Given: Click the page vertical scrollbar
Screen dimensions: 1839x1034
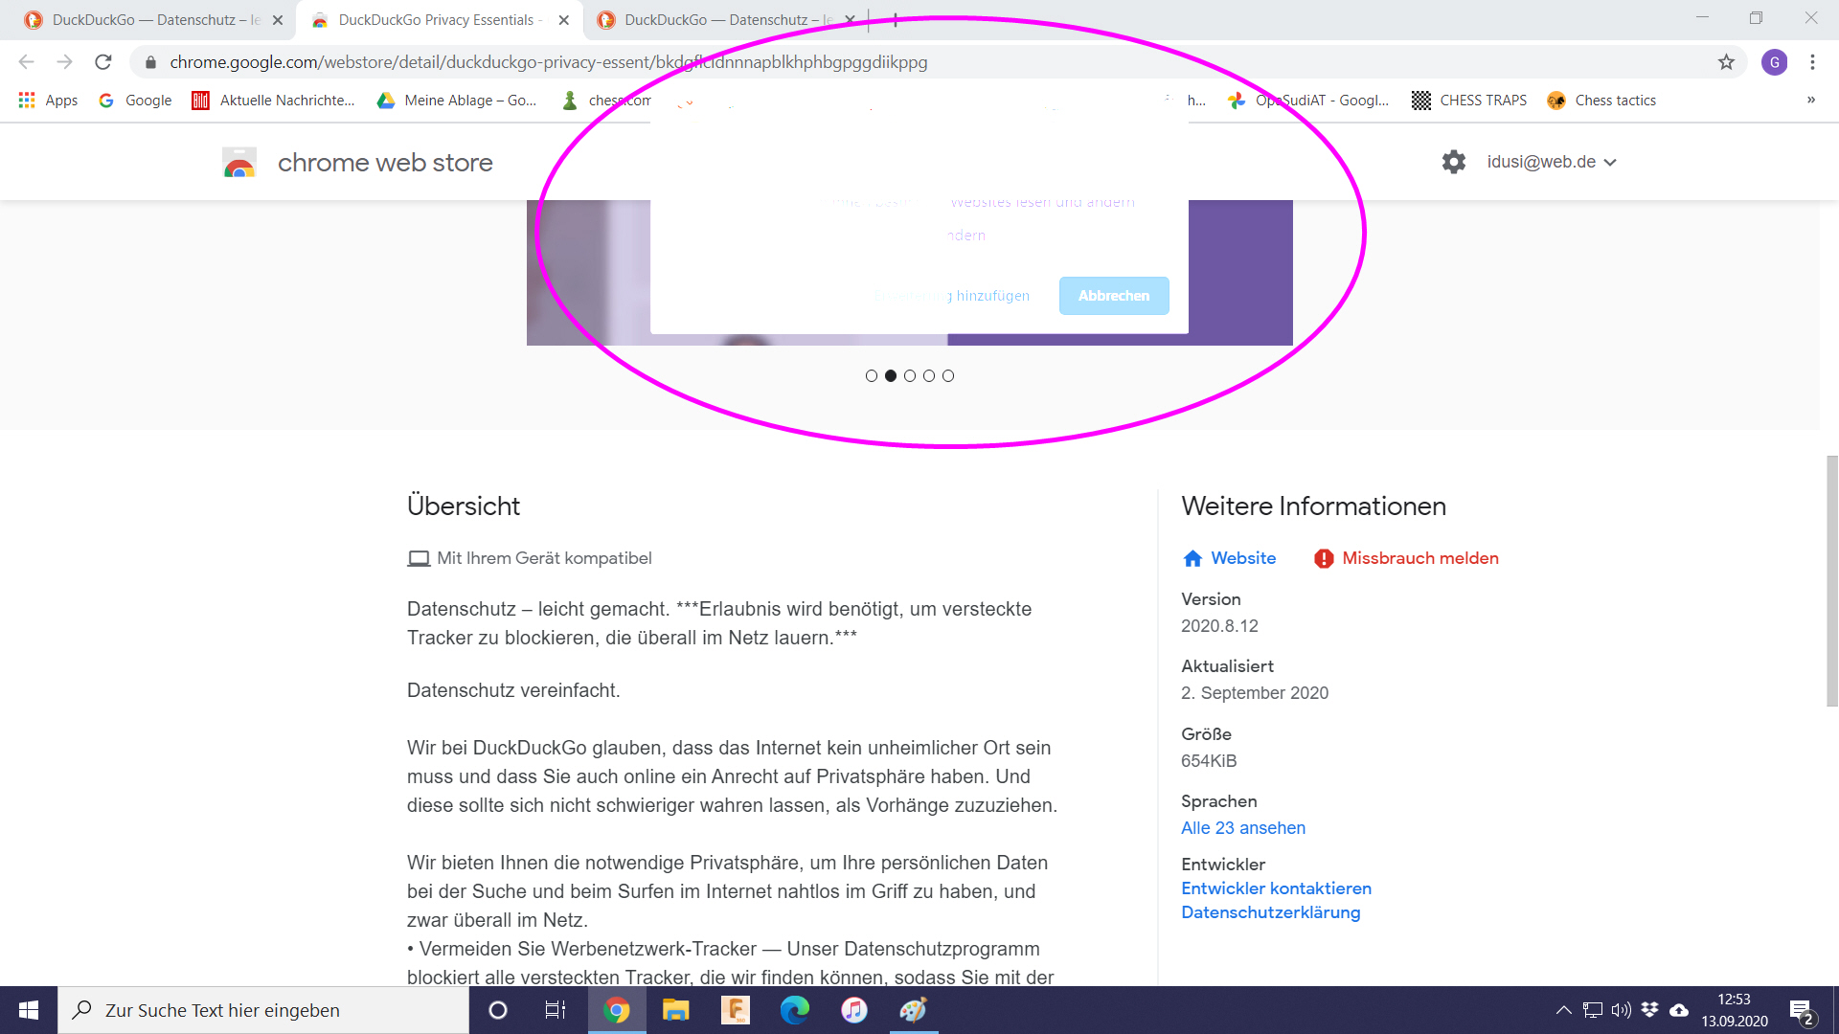Looking at the screenshot, I should [x=1831, y=580].
